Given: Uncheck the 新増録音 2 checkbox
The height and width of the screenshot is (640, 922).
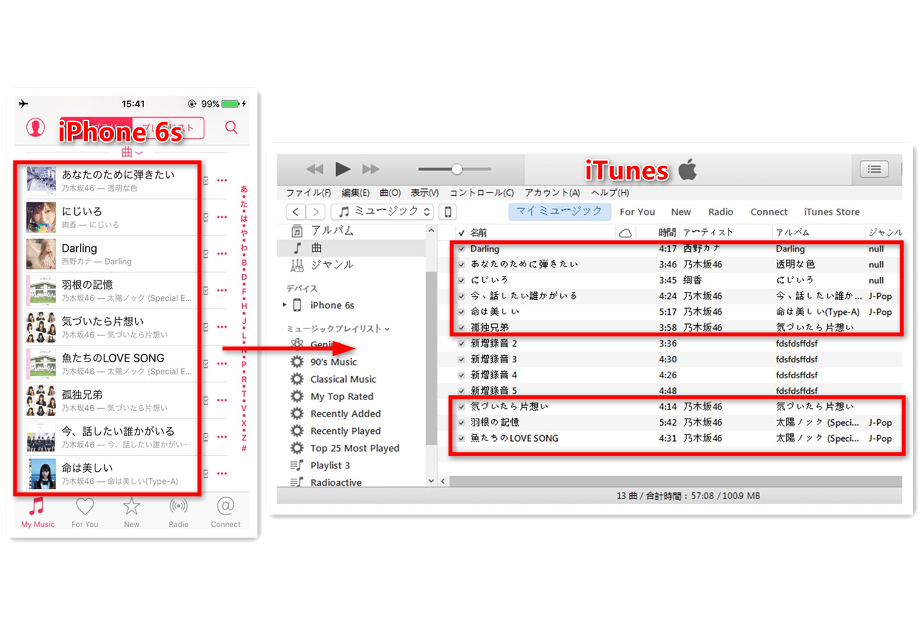Looking at the screenshot, I should pyautogui.click(x=461, y=344).
